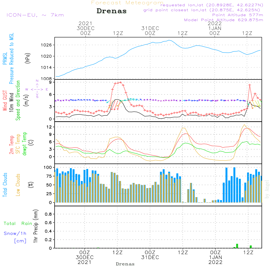Click the "1026" pressure axis tick

[x=46, y=45]
